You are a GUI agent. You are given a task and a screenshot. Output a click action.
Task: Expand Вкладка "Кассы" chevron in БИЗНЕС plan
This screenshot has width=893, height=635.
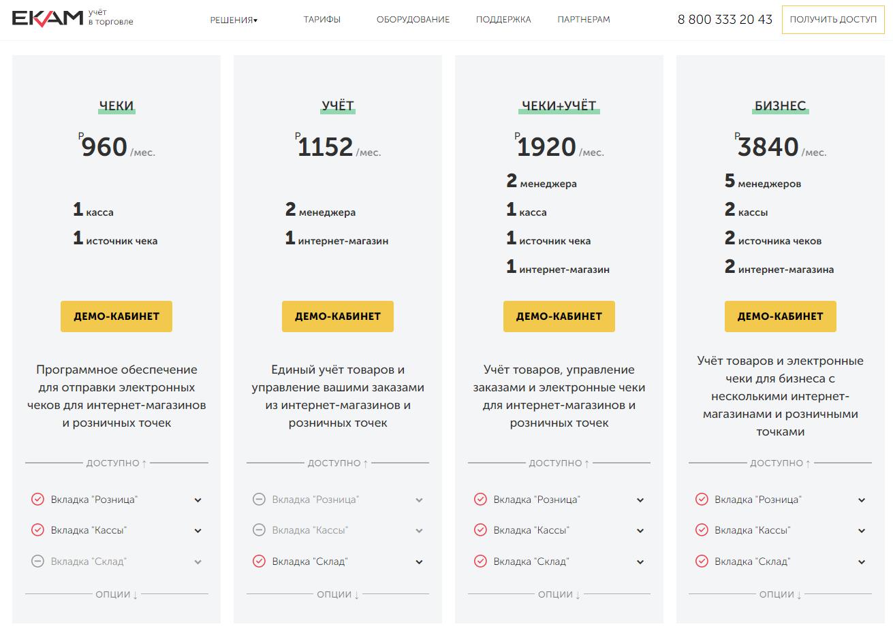coord(862,531)
